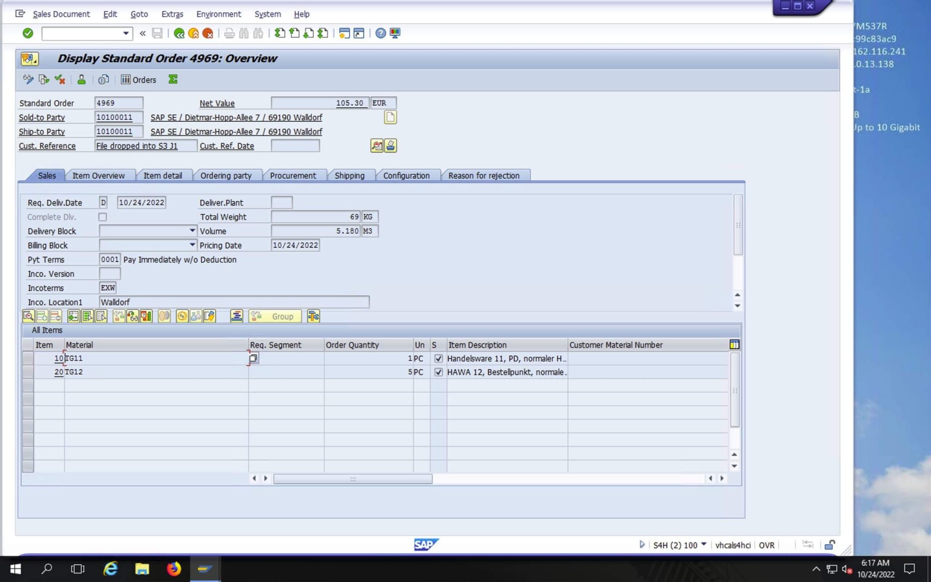Open Find using the binoculars icon
This screenshot has width=931, height=582.
click(244, 33)
